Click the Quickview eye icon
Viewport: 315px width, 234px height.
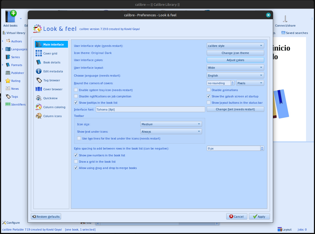[x=39, y=98]
